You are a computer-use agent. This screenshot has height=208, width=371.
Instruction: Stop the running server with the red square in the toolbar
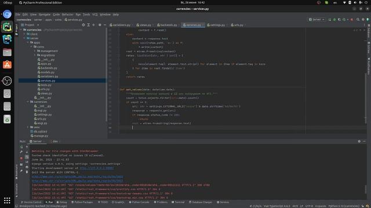click(352, 20)
